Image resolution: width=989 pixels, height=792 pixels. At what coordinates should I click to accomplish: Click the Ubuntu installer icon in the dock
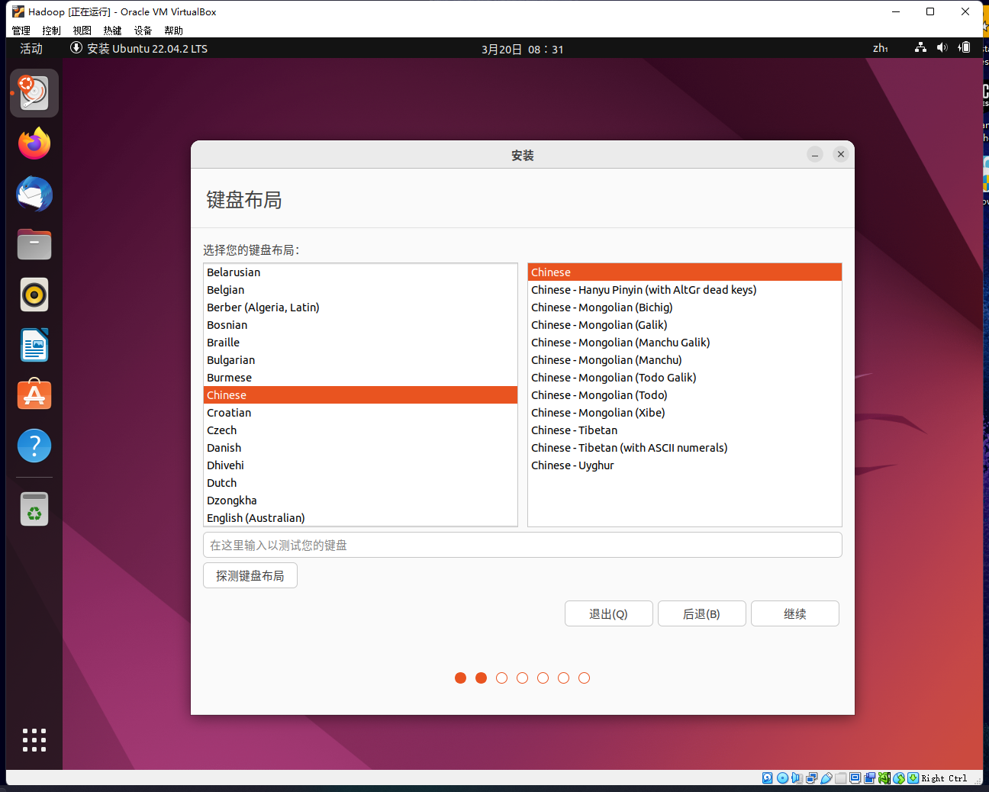point(34,93)
